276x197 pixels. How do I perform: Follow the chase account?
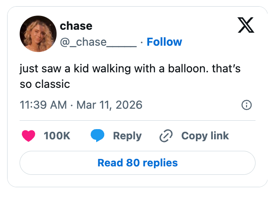(x=164, y=42)
